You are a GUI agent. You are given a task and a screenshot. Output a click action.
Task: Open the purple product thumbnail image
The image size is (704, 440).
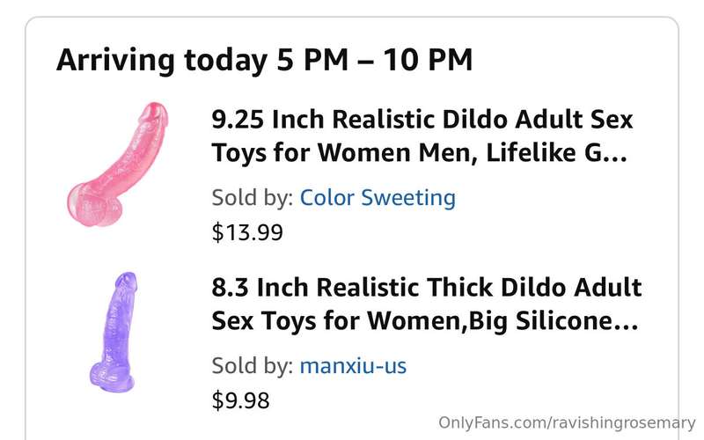click(113, 332)
